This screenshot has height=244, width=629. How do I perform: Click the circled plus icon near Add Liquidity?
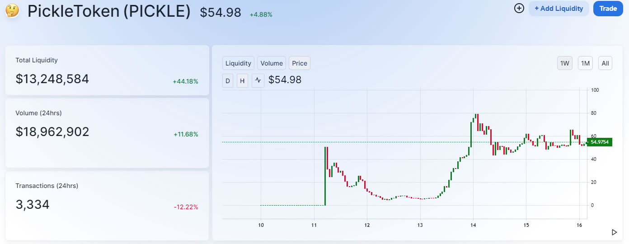coord(519,8)
